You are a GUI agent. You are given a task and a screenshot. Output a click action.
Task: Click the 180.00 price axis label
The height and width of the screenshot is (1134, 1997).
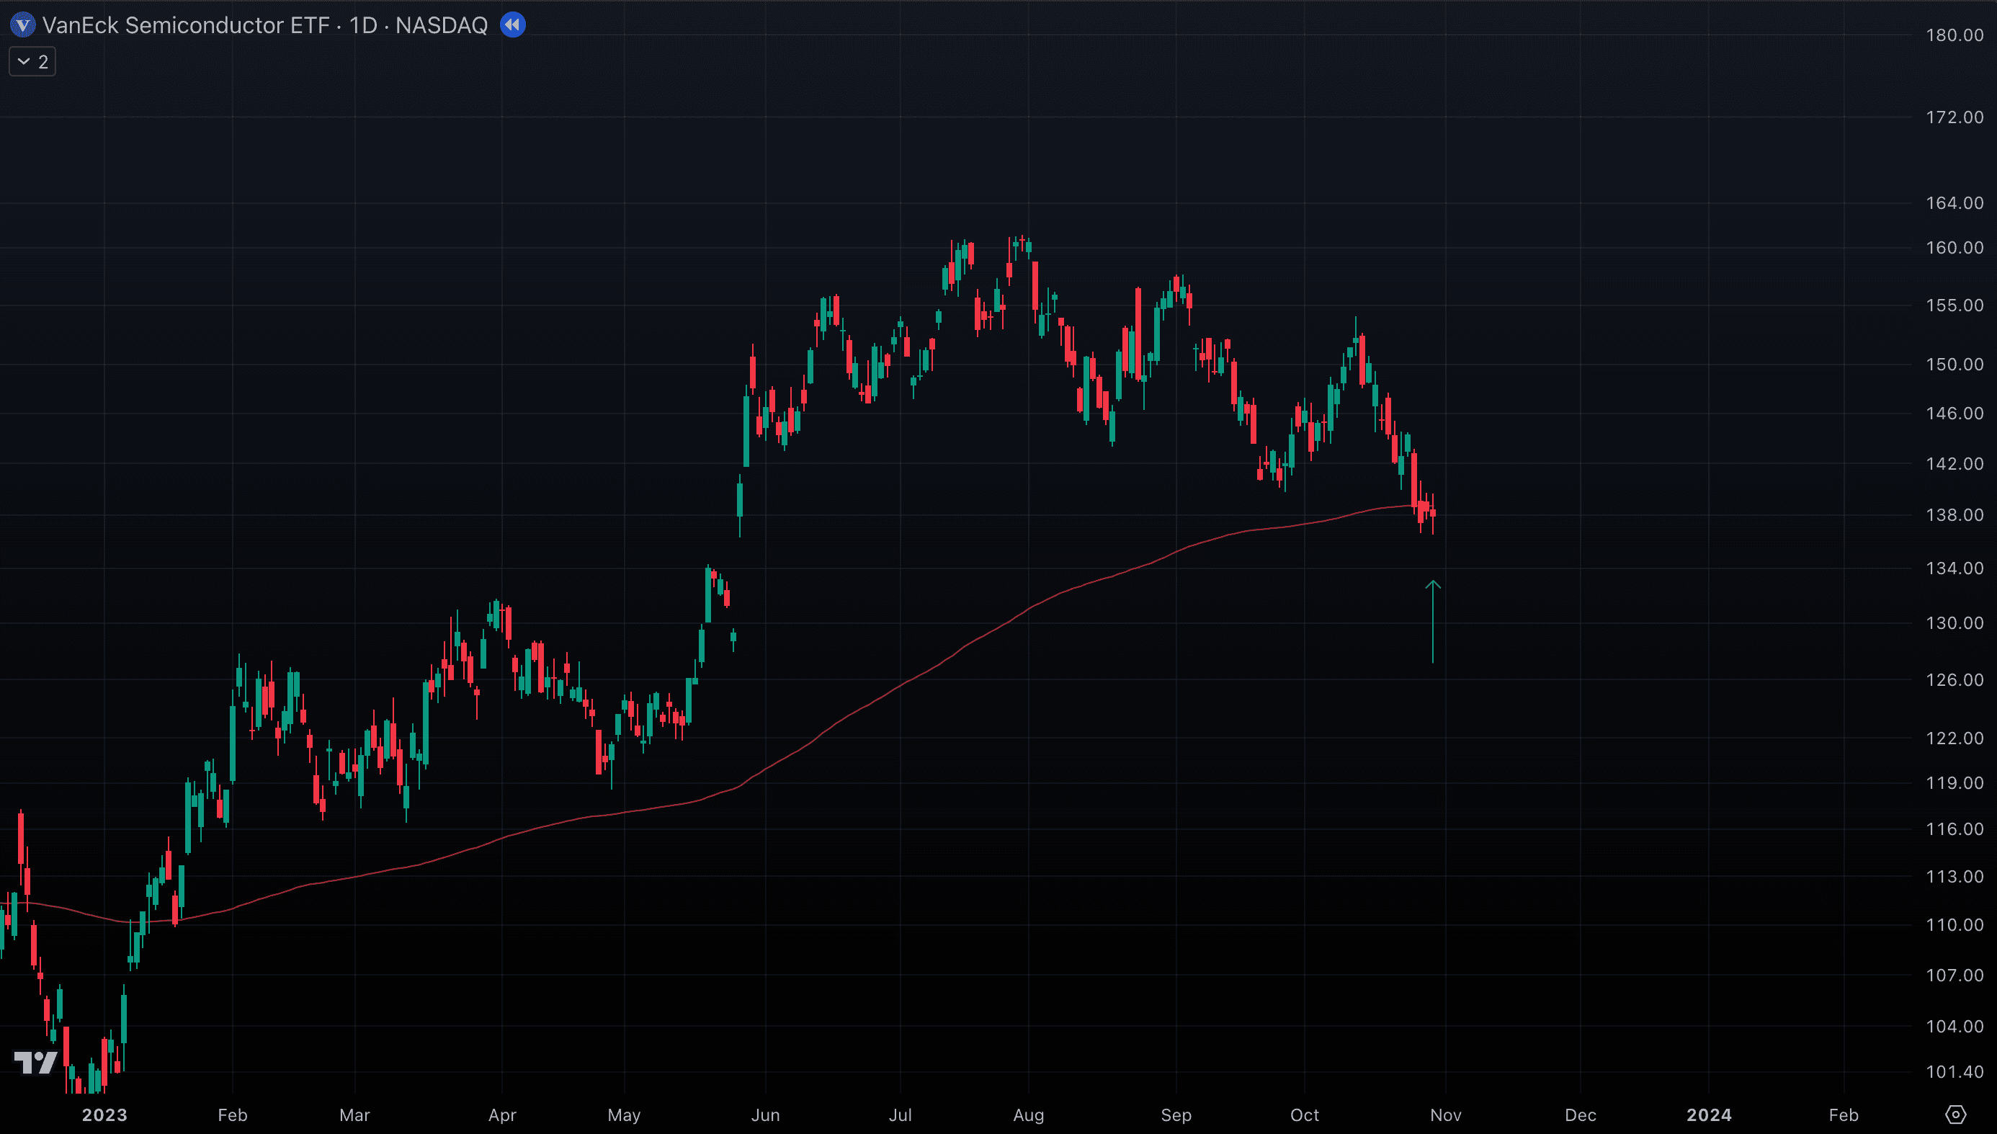[x=1953, y=35]
